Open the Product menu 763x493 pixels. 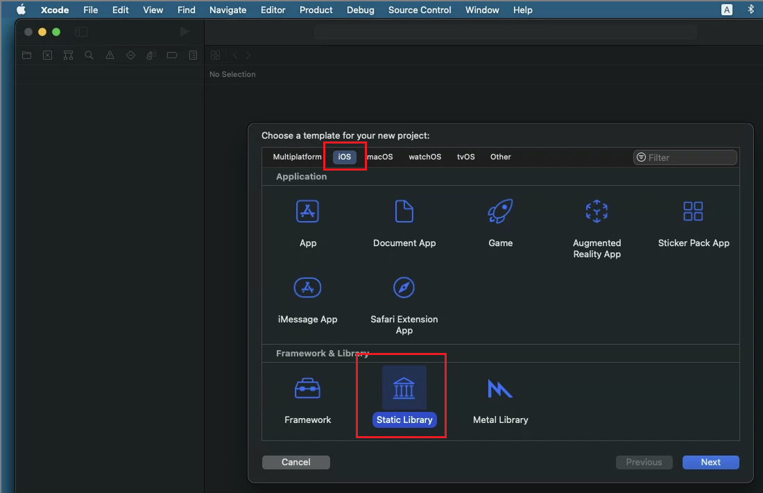pyautogui.click(x=316, y=10)
